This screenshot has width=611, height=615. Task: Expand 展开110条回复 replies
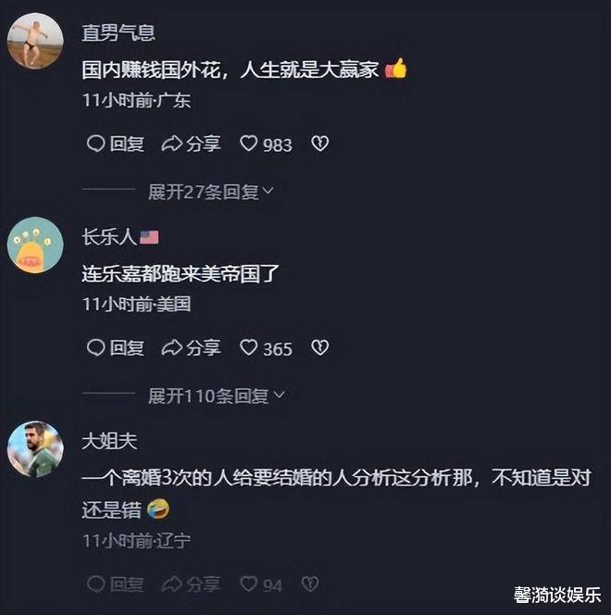pyautogui.click(x=217, y=395)
